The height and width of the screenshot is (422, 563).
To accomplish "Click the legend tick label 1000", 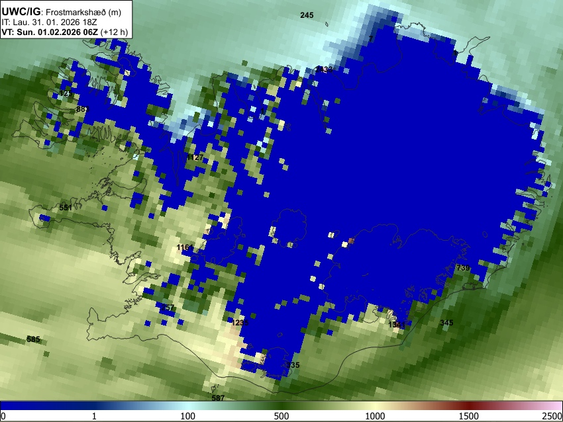I will pyautogui.click(x=375, y=416).
